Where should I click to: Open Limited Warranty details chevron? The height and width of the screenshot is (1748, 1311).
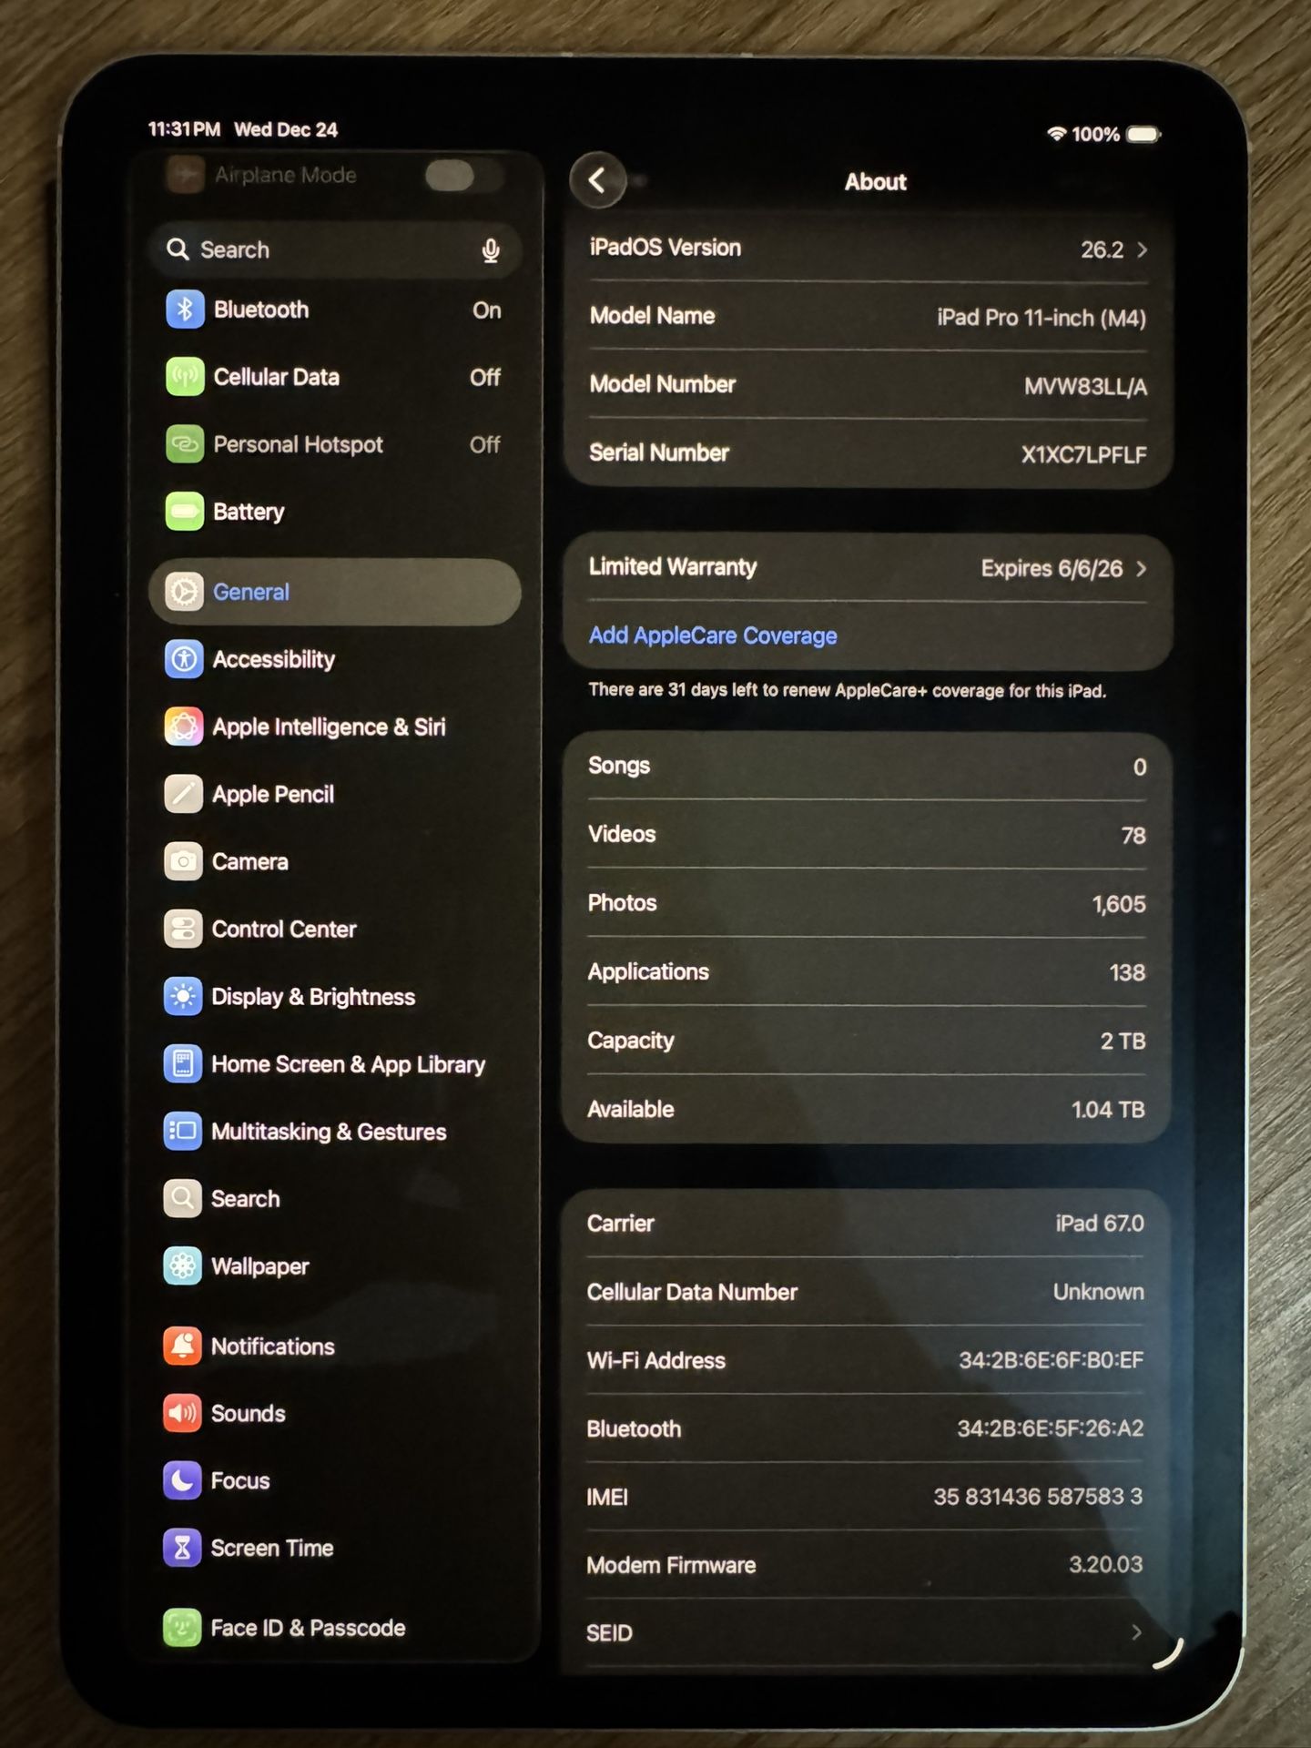pos(1141,569)
